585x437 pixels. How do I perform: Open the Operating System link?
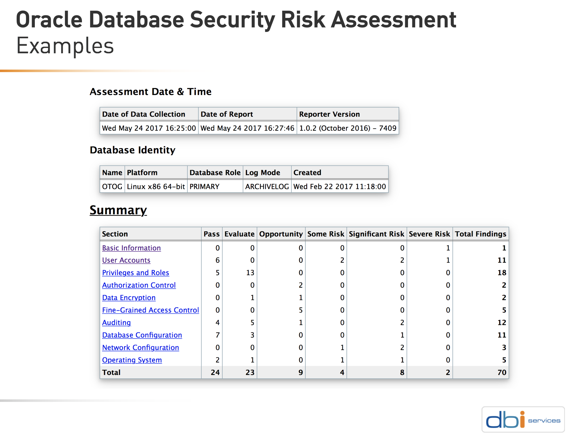(x=132, y=360)
